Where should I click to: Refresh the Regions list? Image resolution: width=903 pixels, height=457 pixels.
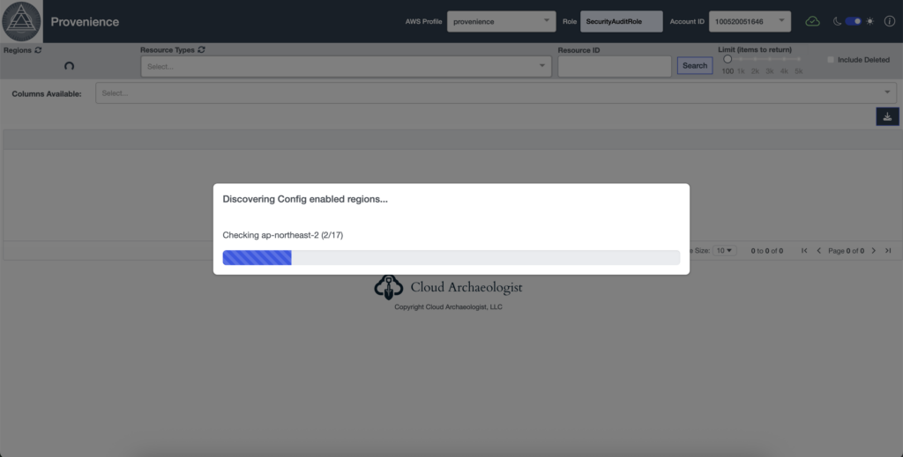[x=38, y=51]
